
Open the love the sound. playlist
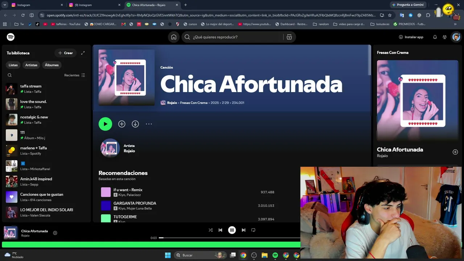(46, 104)
